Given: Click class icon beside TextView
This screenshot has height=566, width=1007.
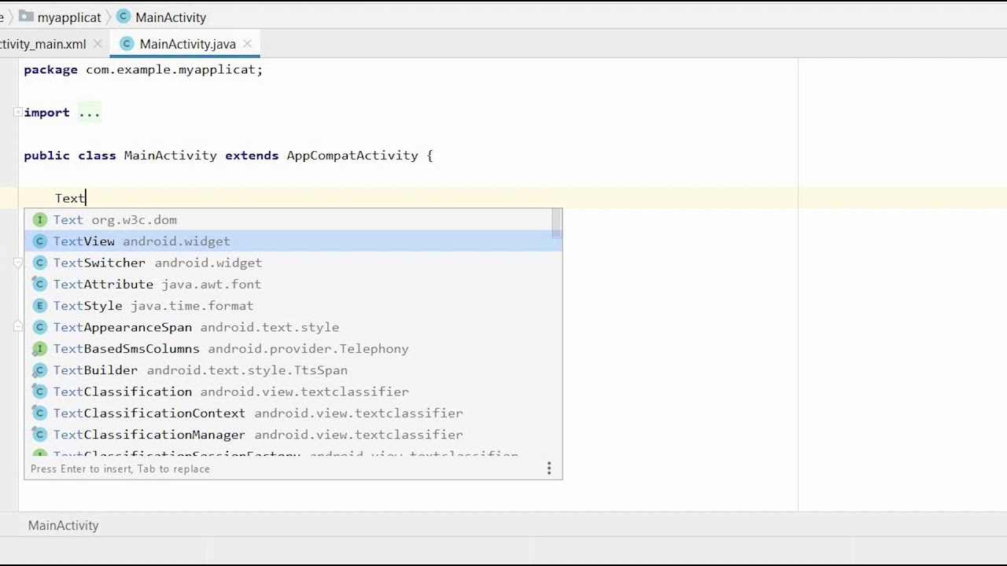Looking at the screenshot, I should click(x=39, y=241).
